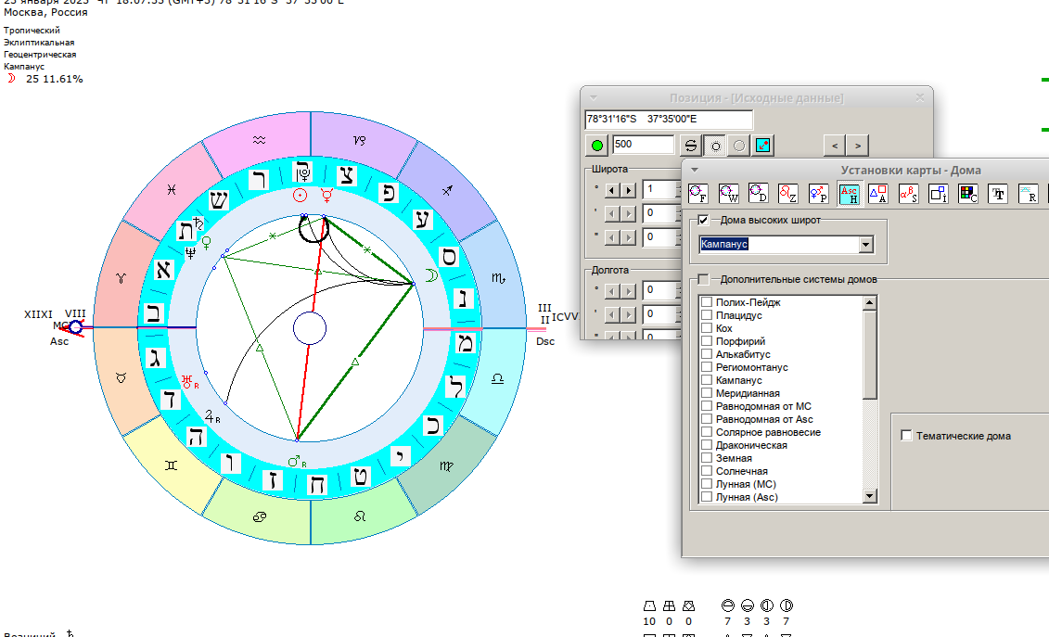Click the Venus glyph in the chart
Screen dimensions: 1049x637
click(x=207, y=243)
